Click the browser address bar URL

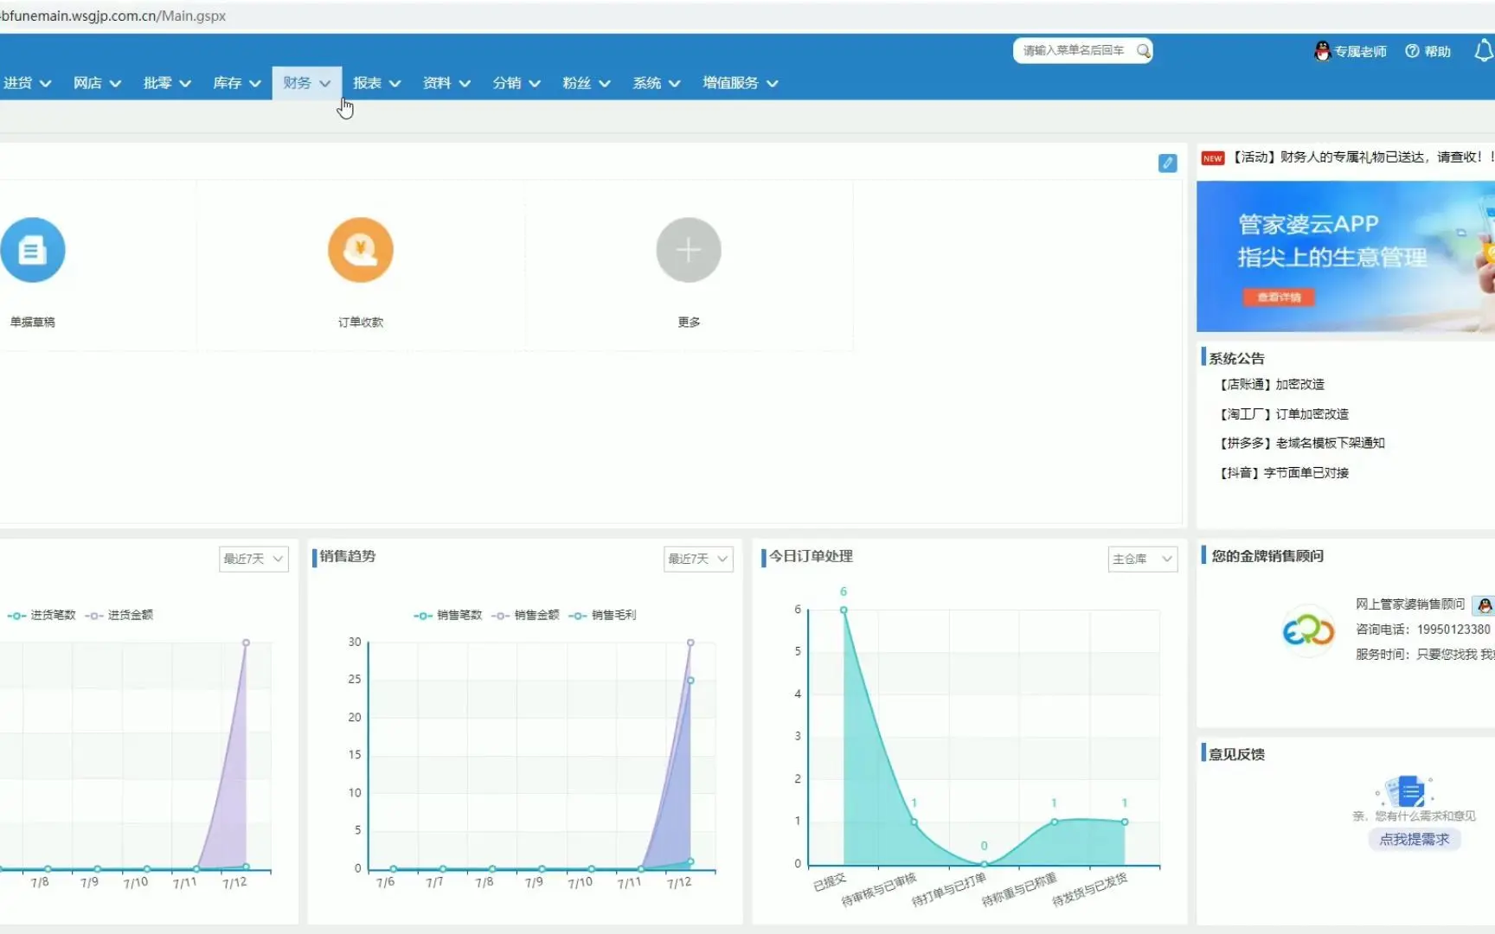click(x=113, y=16)
